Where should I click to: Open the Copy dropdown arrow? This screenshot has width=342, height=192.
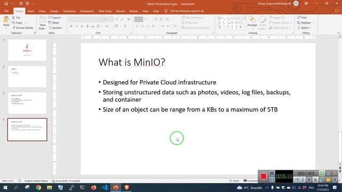click(x=25, y=22)
